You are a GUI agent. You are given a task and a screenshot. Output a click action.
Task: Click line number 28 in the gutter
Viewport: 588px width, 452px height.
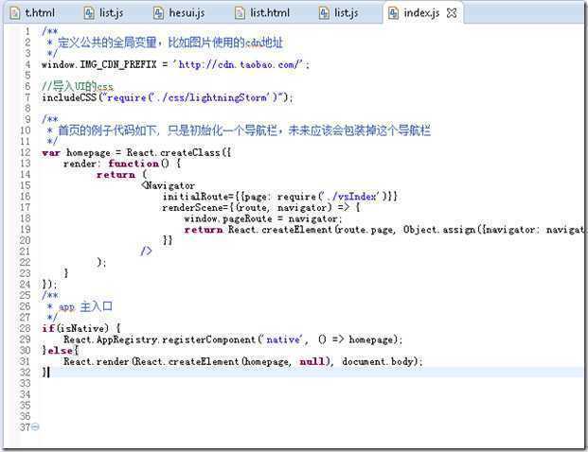(x=26, y=328)
